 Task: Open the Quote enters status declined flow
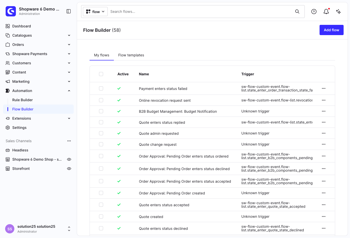click(163, 229)
